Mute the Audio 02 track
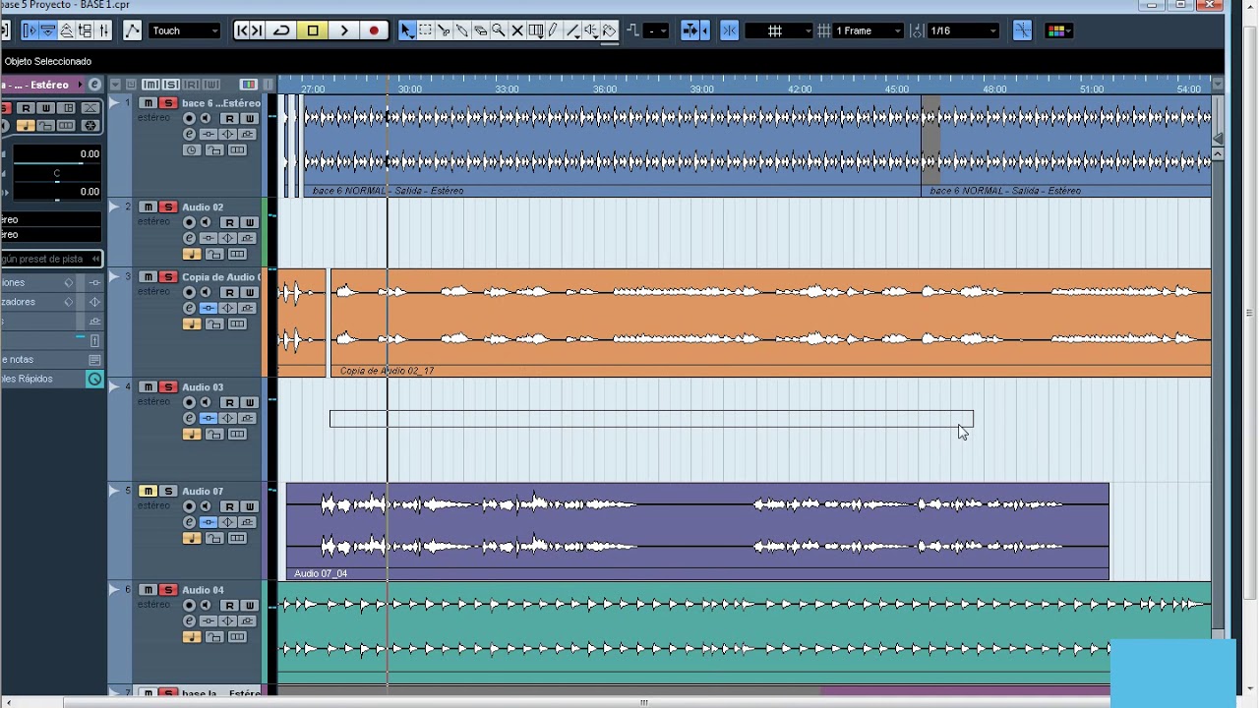The image size is (1259, 708). pos(148,207)
